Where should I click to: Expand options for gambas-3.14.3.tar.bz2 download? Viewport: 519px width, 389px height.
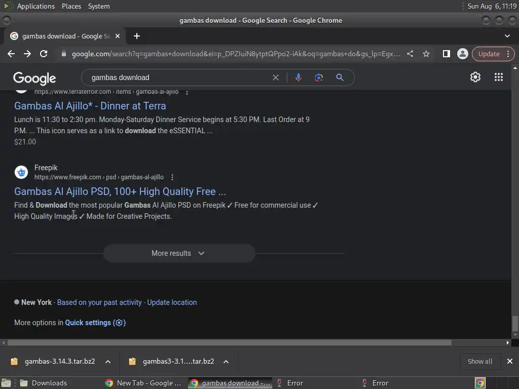click(108, 362)
